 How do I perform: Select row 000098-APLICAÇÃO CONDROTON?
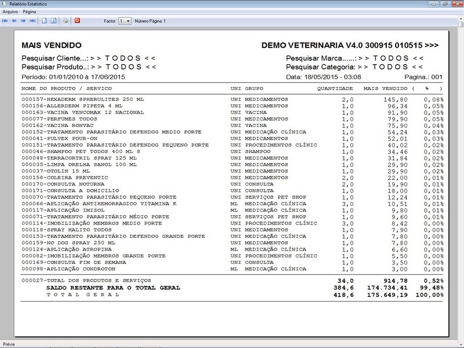233,269
